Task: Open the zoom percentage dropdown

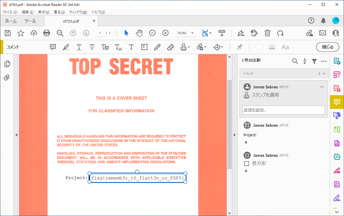Action: [192, 33]
